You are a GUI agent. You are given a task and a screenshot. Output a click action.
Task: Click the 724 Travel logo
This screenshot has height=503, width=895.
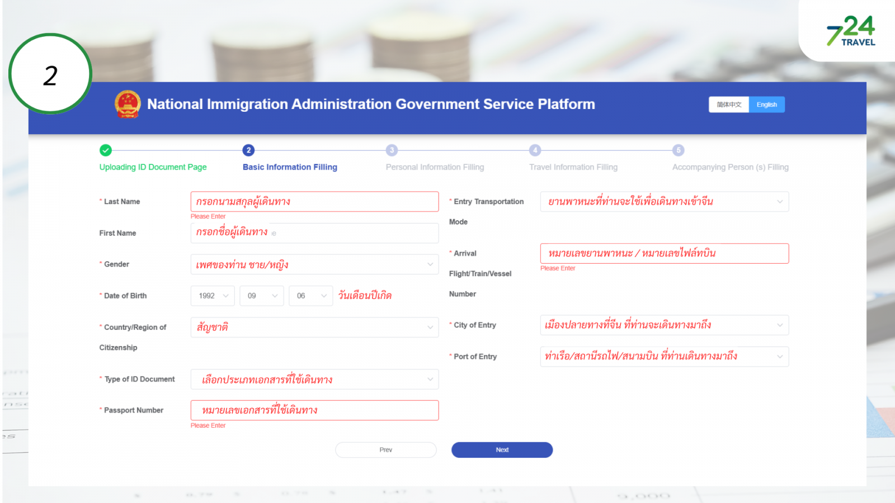coord(851,31)
